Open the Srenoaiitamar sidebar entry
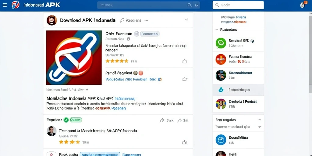 point(238,76)
